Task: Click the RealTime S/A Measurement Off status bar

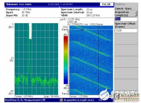Action: coord(25,100)
